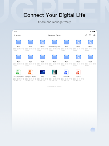Open the Work folder above UGREEN file
Screen dimensions: 109x146
coord(66,57)
